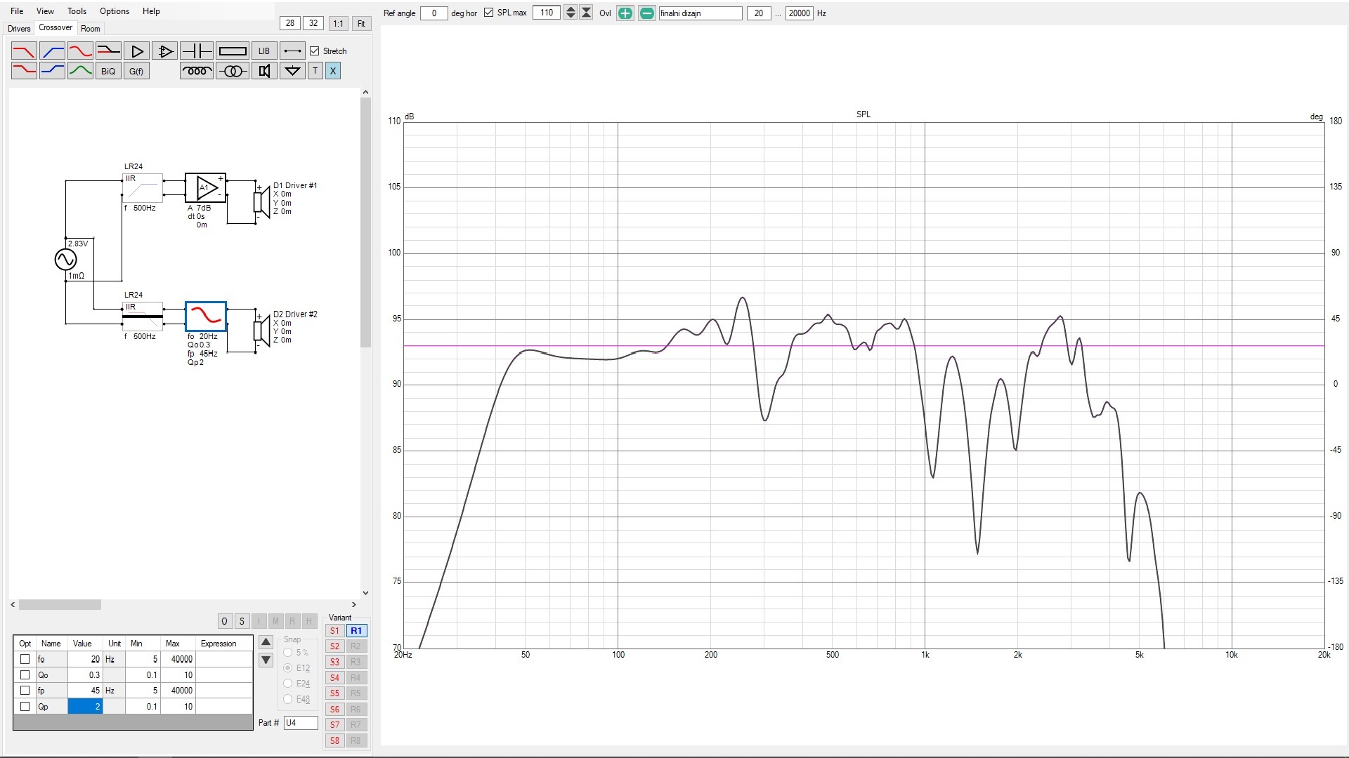The height and width of the screenshot is (758, 1349).
Task: Add a ground symbol
Action: [x=292, y=71]
